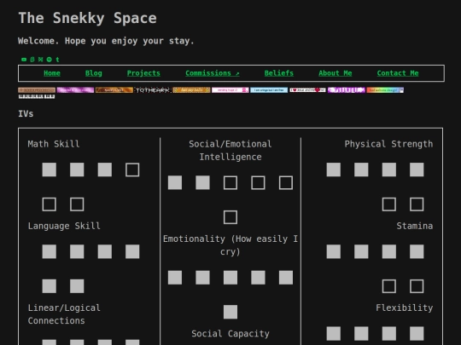Open the Beliefs page

coord(278,73)
